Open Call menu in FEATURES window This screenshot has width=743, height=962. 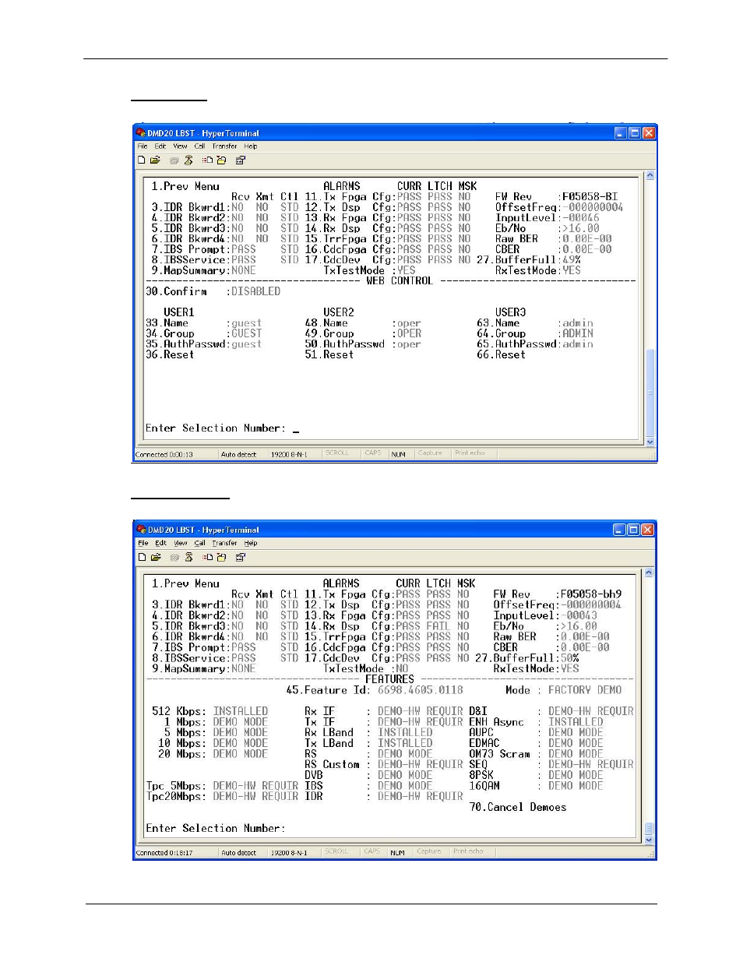pyautogui.click(x=200, y=544)
